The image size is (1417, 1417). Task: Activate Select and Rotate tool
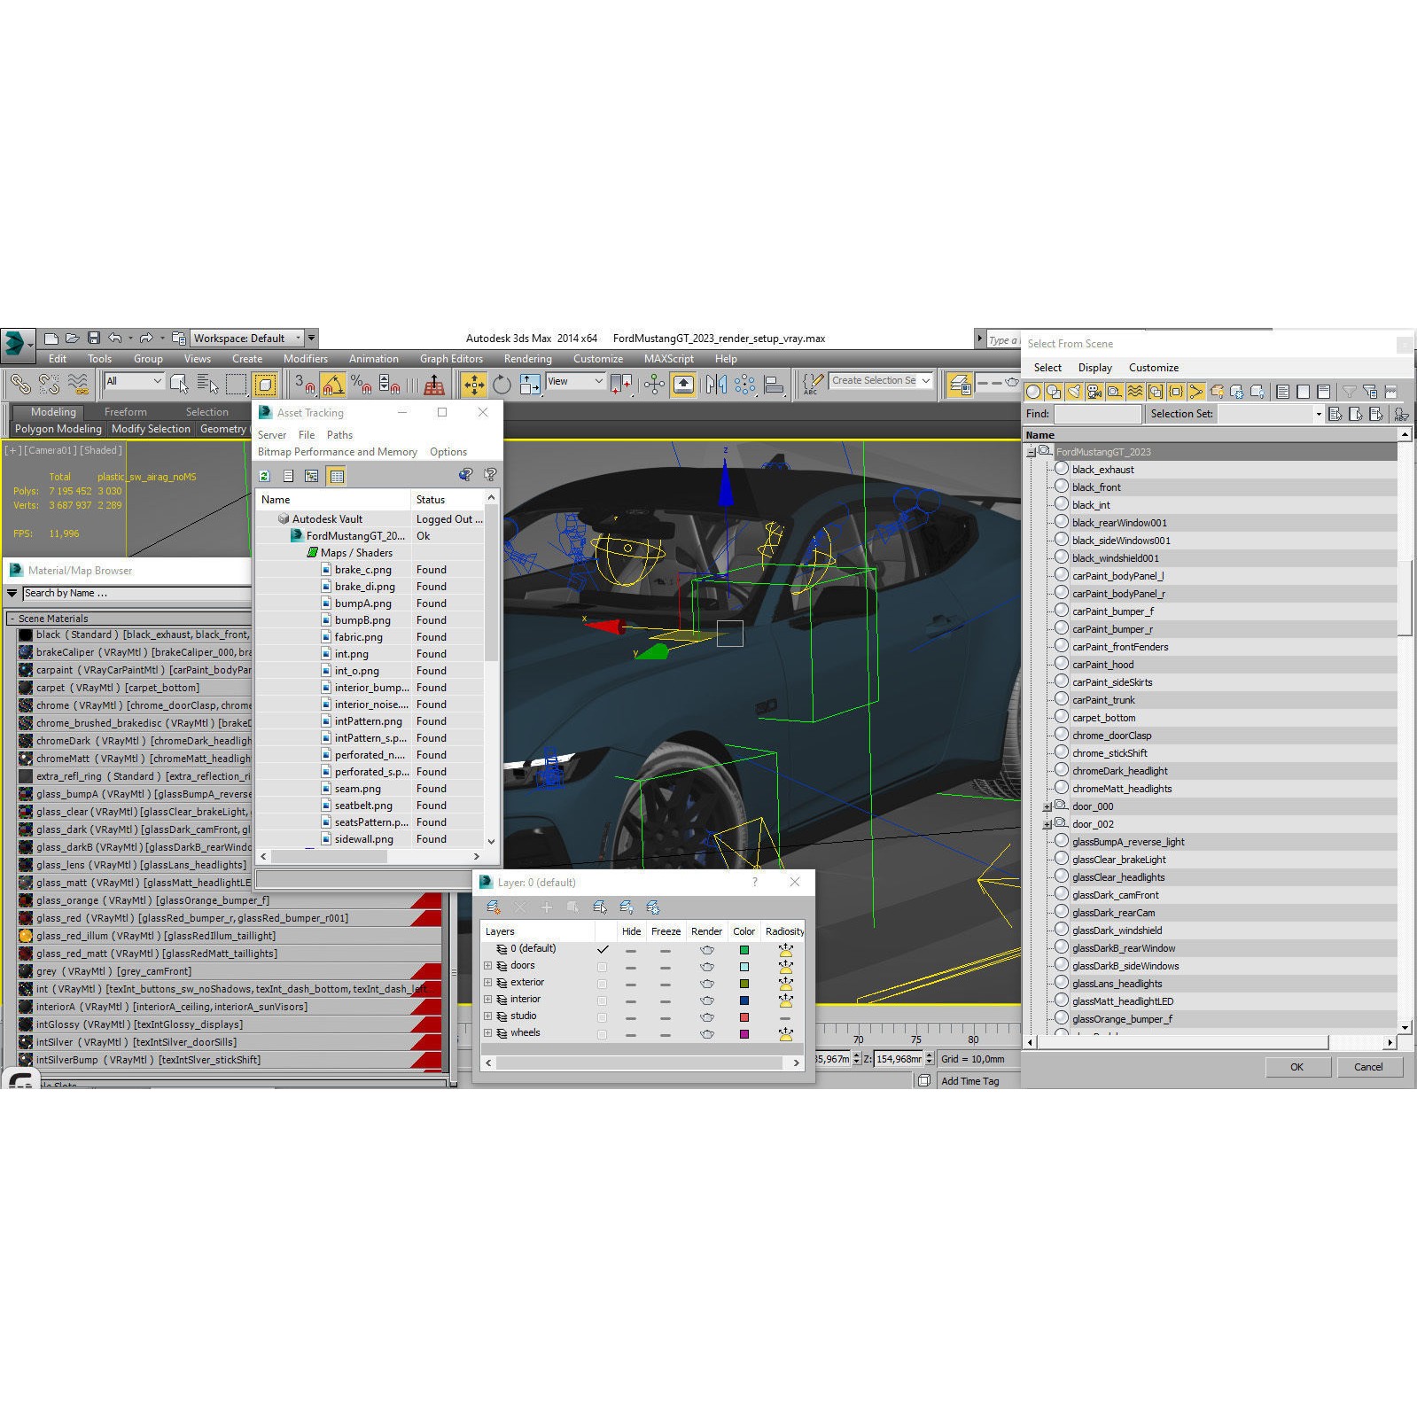point(502,384)
